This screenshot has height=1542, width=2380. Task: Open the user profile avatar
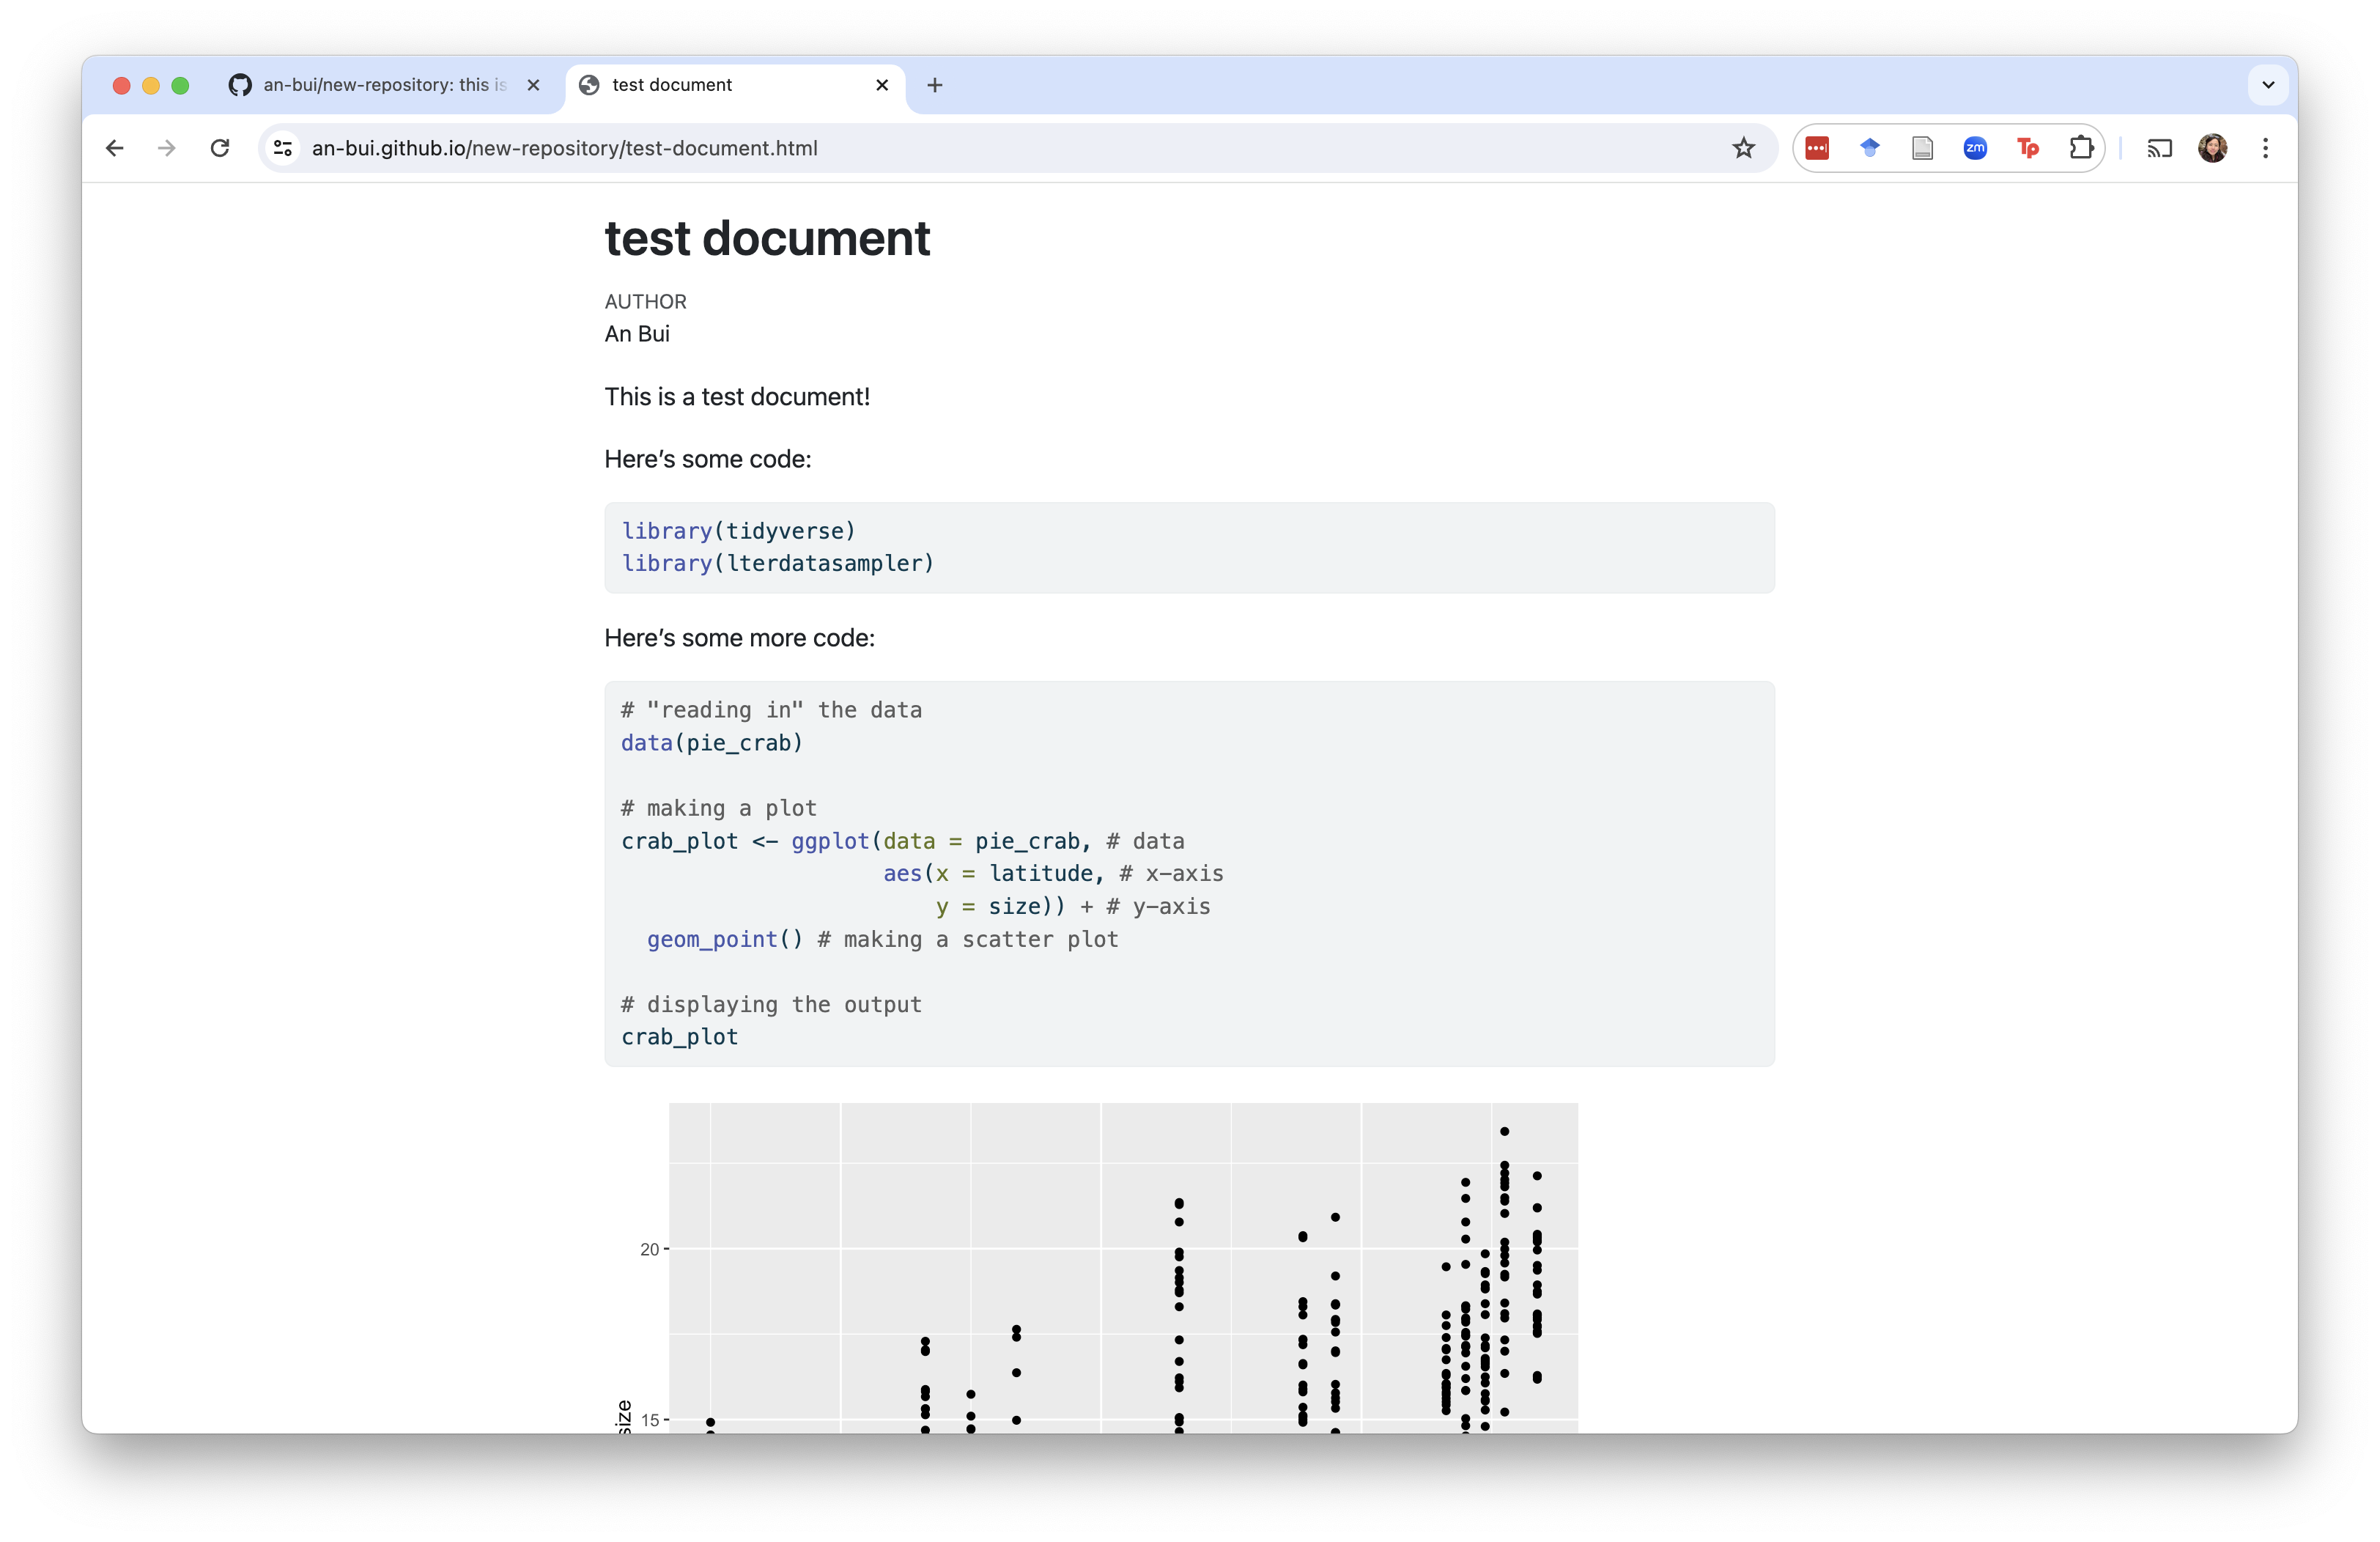(x=2212, y=148)
